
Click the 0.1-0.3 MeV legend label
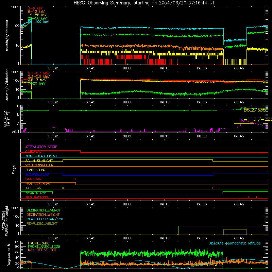[x=39, y=73]
